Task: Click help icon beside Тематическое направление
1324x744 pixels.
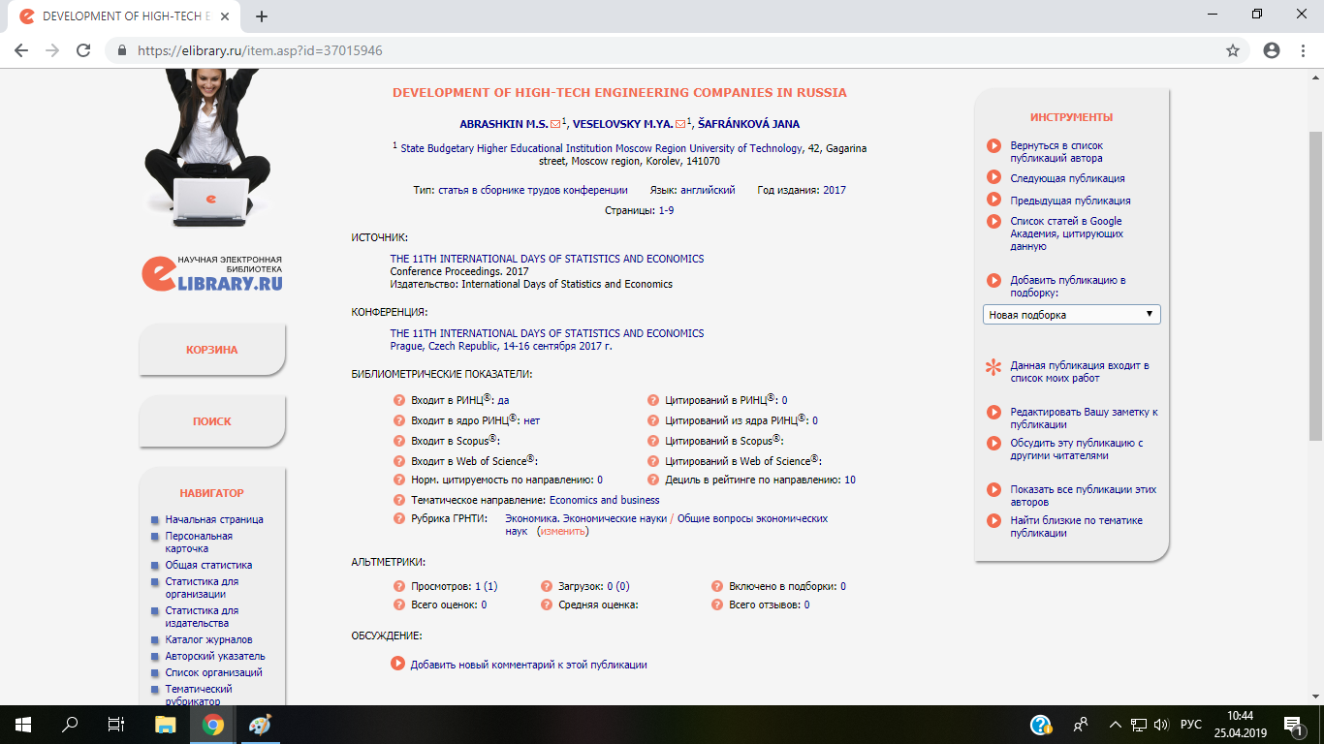Action: pyautogui.click(x=398, y=500)
